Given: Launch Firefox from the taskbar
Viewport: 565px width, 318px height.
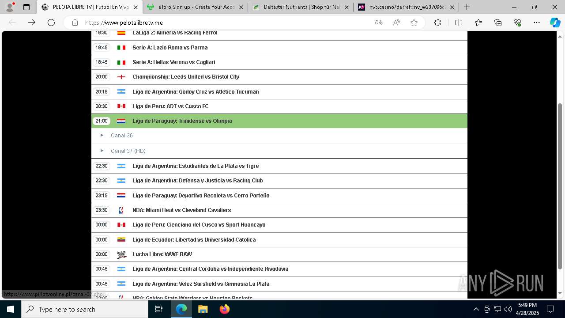Looking at the screenshot, I should (224, 309).
